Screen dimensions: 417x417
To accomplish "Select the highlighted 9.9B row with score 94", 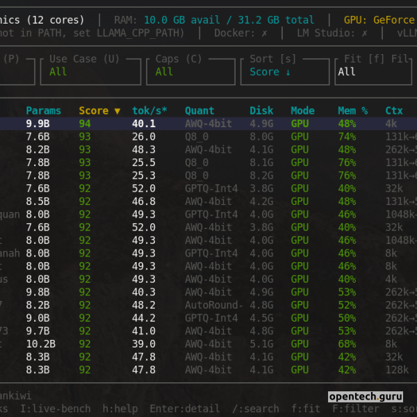I will (x=208, y=124).
